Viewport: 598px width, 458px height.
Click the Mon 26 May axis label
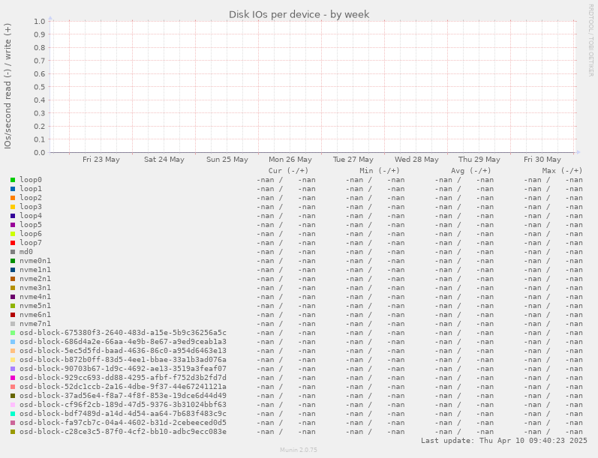click(x=290, y=159)
